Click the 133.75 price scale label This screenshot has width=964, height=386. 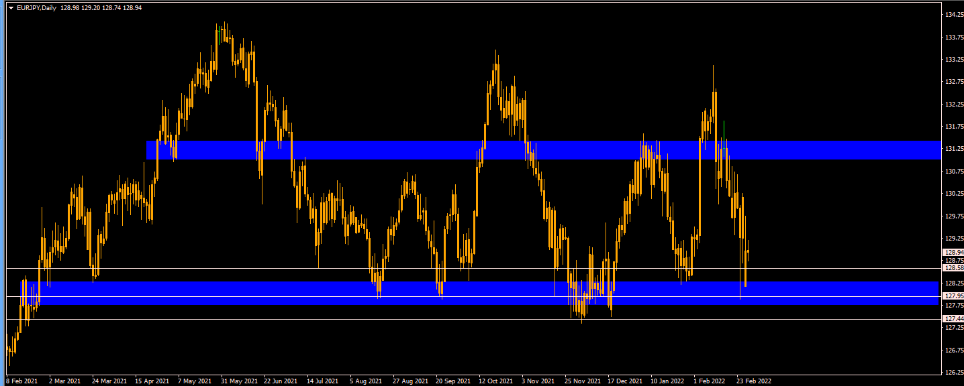pos(954,38)
